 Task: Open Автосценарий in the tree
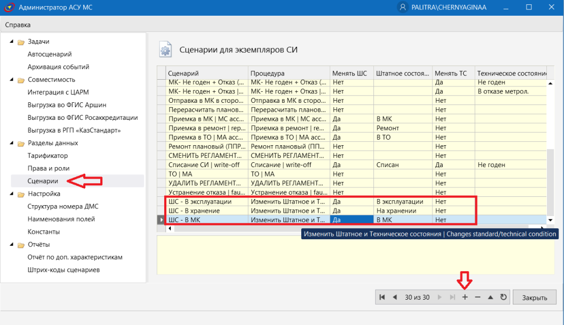(x=50, y=54)
